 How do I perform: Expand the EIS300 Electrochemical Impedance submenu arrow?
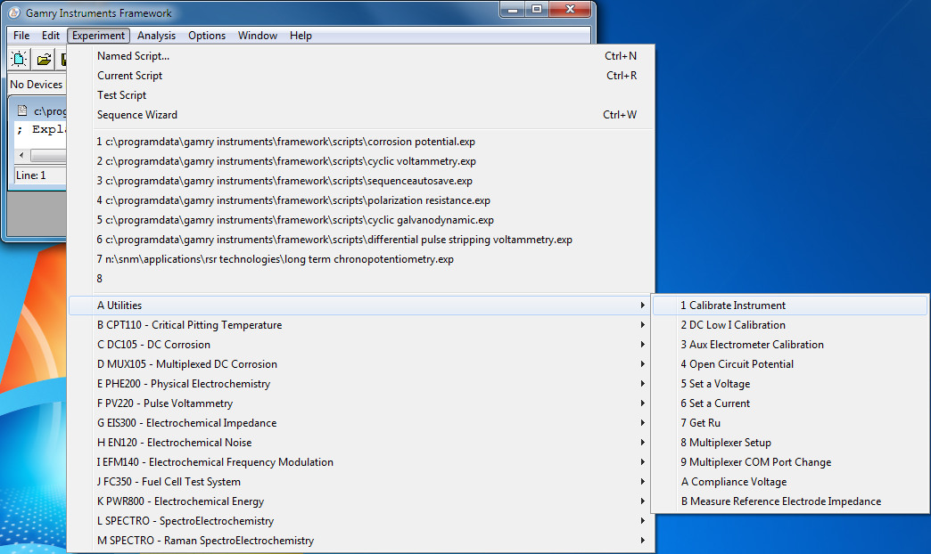point(642,423)
